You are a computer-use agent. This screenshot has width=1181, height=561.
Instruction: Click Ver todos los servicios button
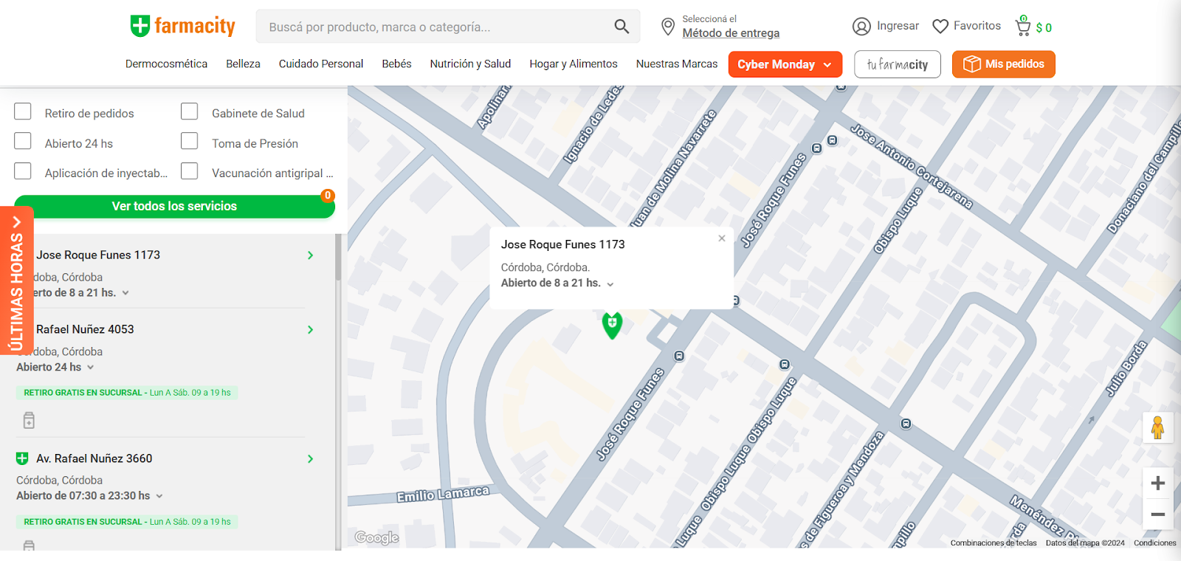tap(174, 207)
